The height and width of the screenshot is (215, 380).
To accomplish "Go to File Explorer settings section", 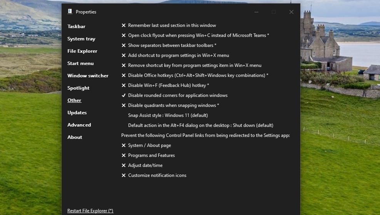I will click(82, 51).
